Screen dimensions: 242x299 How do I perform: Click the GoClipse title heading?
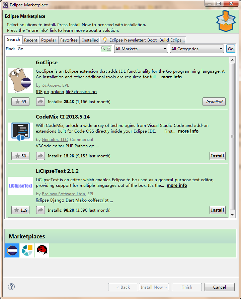[47, 63]
